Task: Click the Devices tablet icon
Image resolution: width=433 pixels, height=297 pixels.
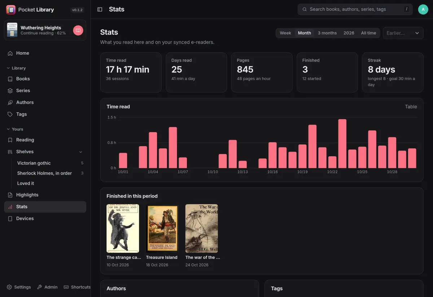Action: 10,219
